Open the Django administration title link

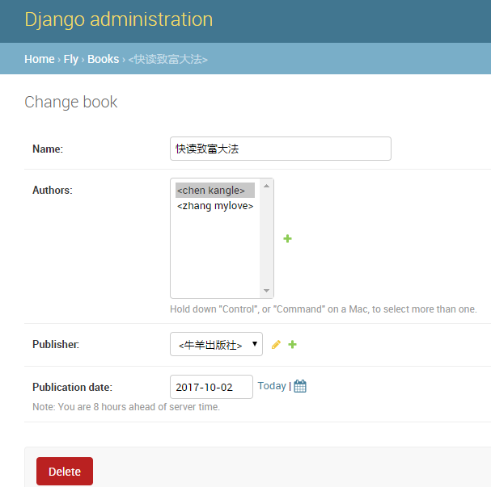(x=119, y=19)
